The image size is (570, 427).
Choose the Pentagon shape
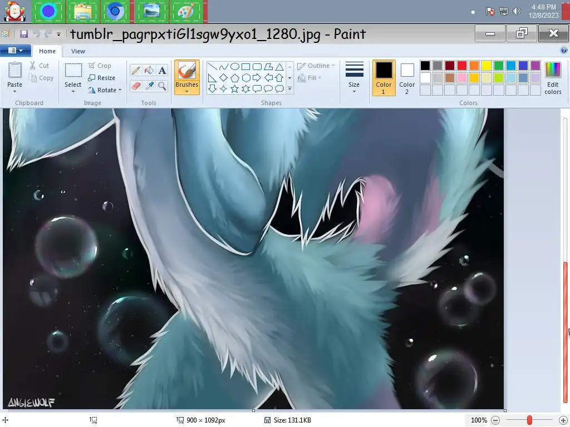coord(235,78)
